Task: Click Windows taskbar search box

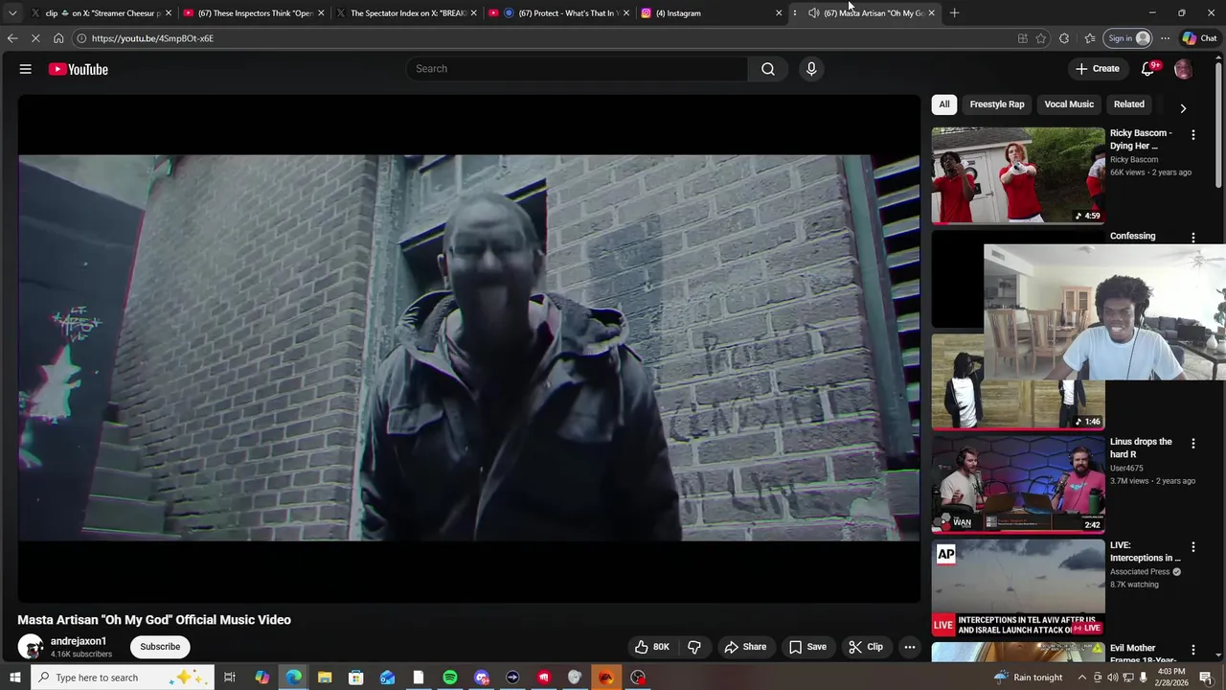Action: pos(122,678)
